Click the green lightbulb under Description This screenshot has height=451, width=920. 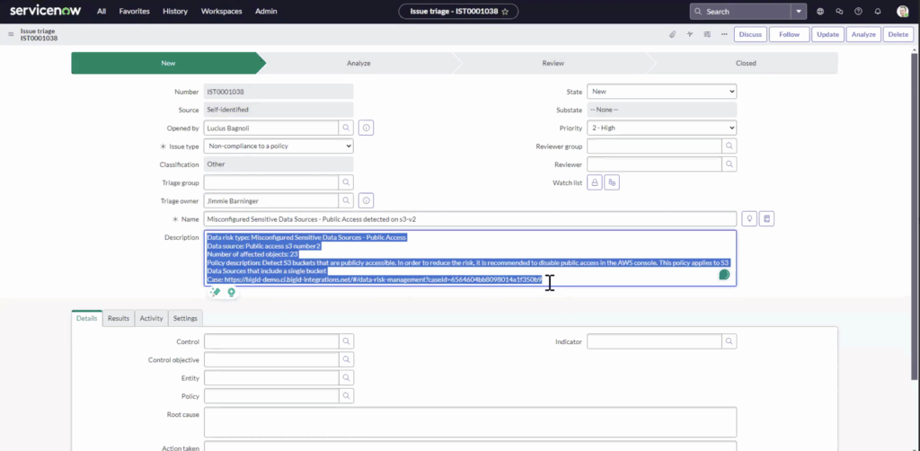(x=231, y=292)
